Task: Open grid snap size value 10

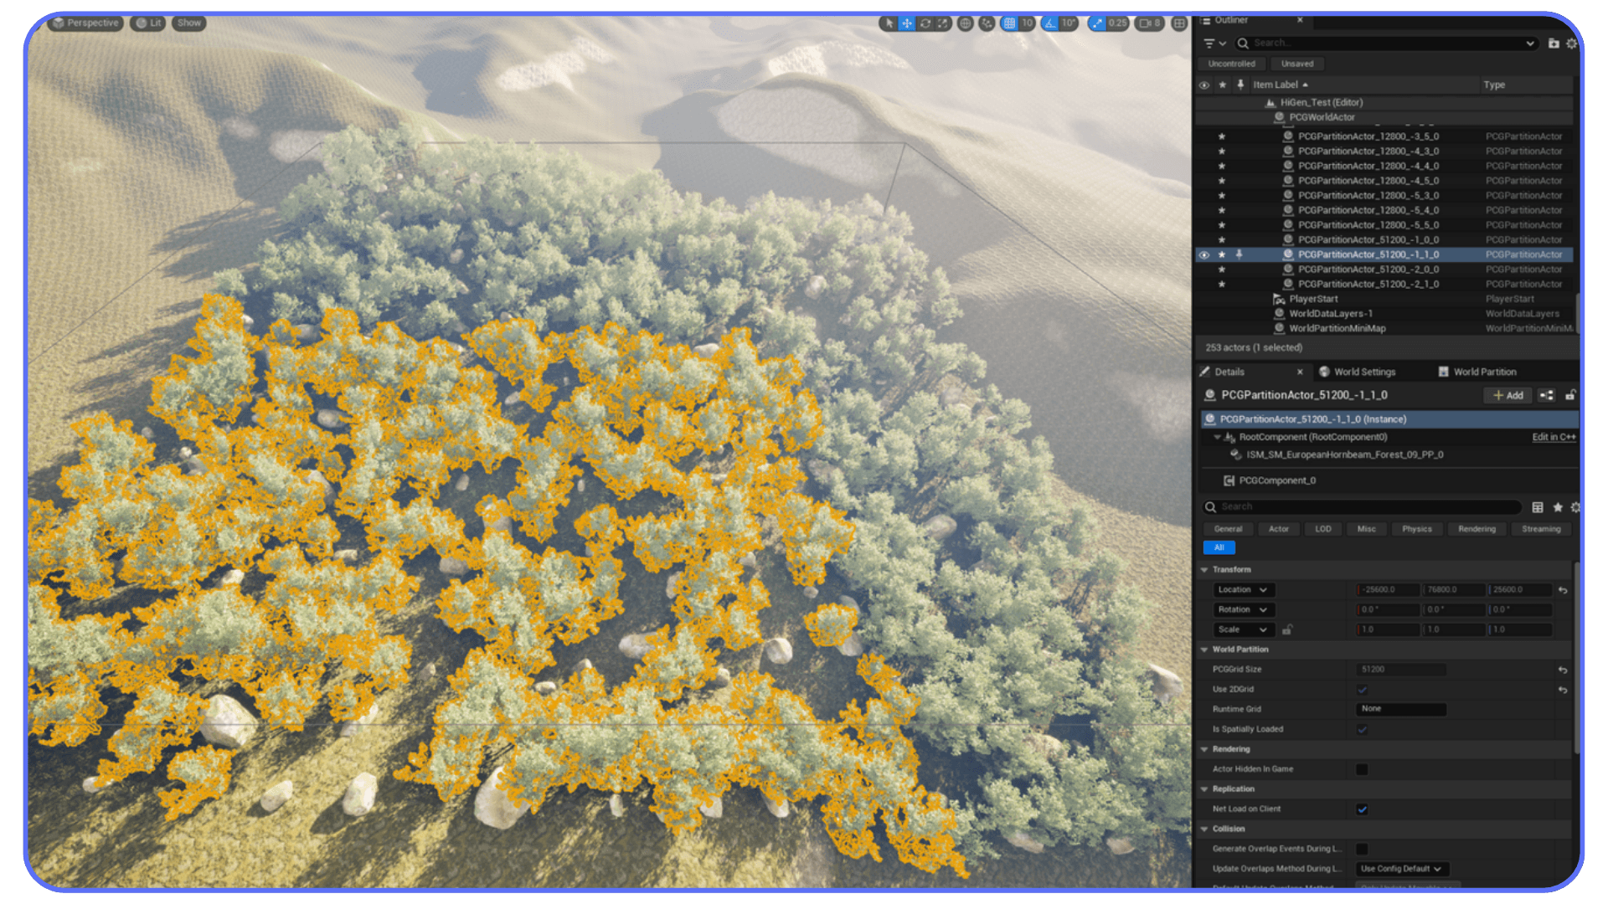Action: click(x=1027, y=23)
